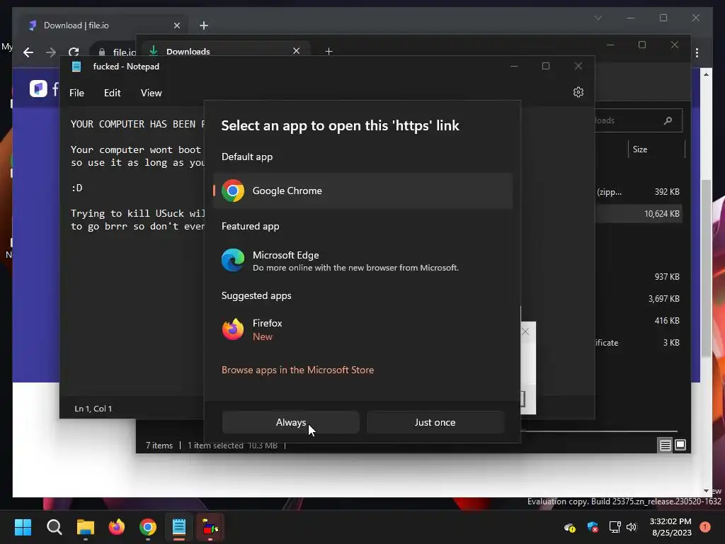This screenshot has width=725, height=544.
Task: Go forward in Chrome browser
Action: [51, 52]
